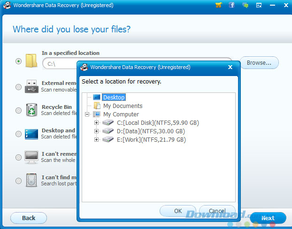Click the Wondershare lifebuoy logo in main title bar

[x=7, y=5]
